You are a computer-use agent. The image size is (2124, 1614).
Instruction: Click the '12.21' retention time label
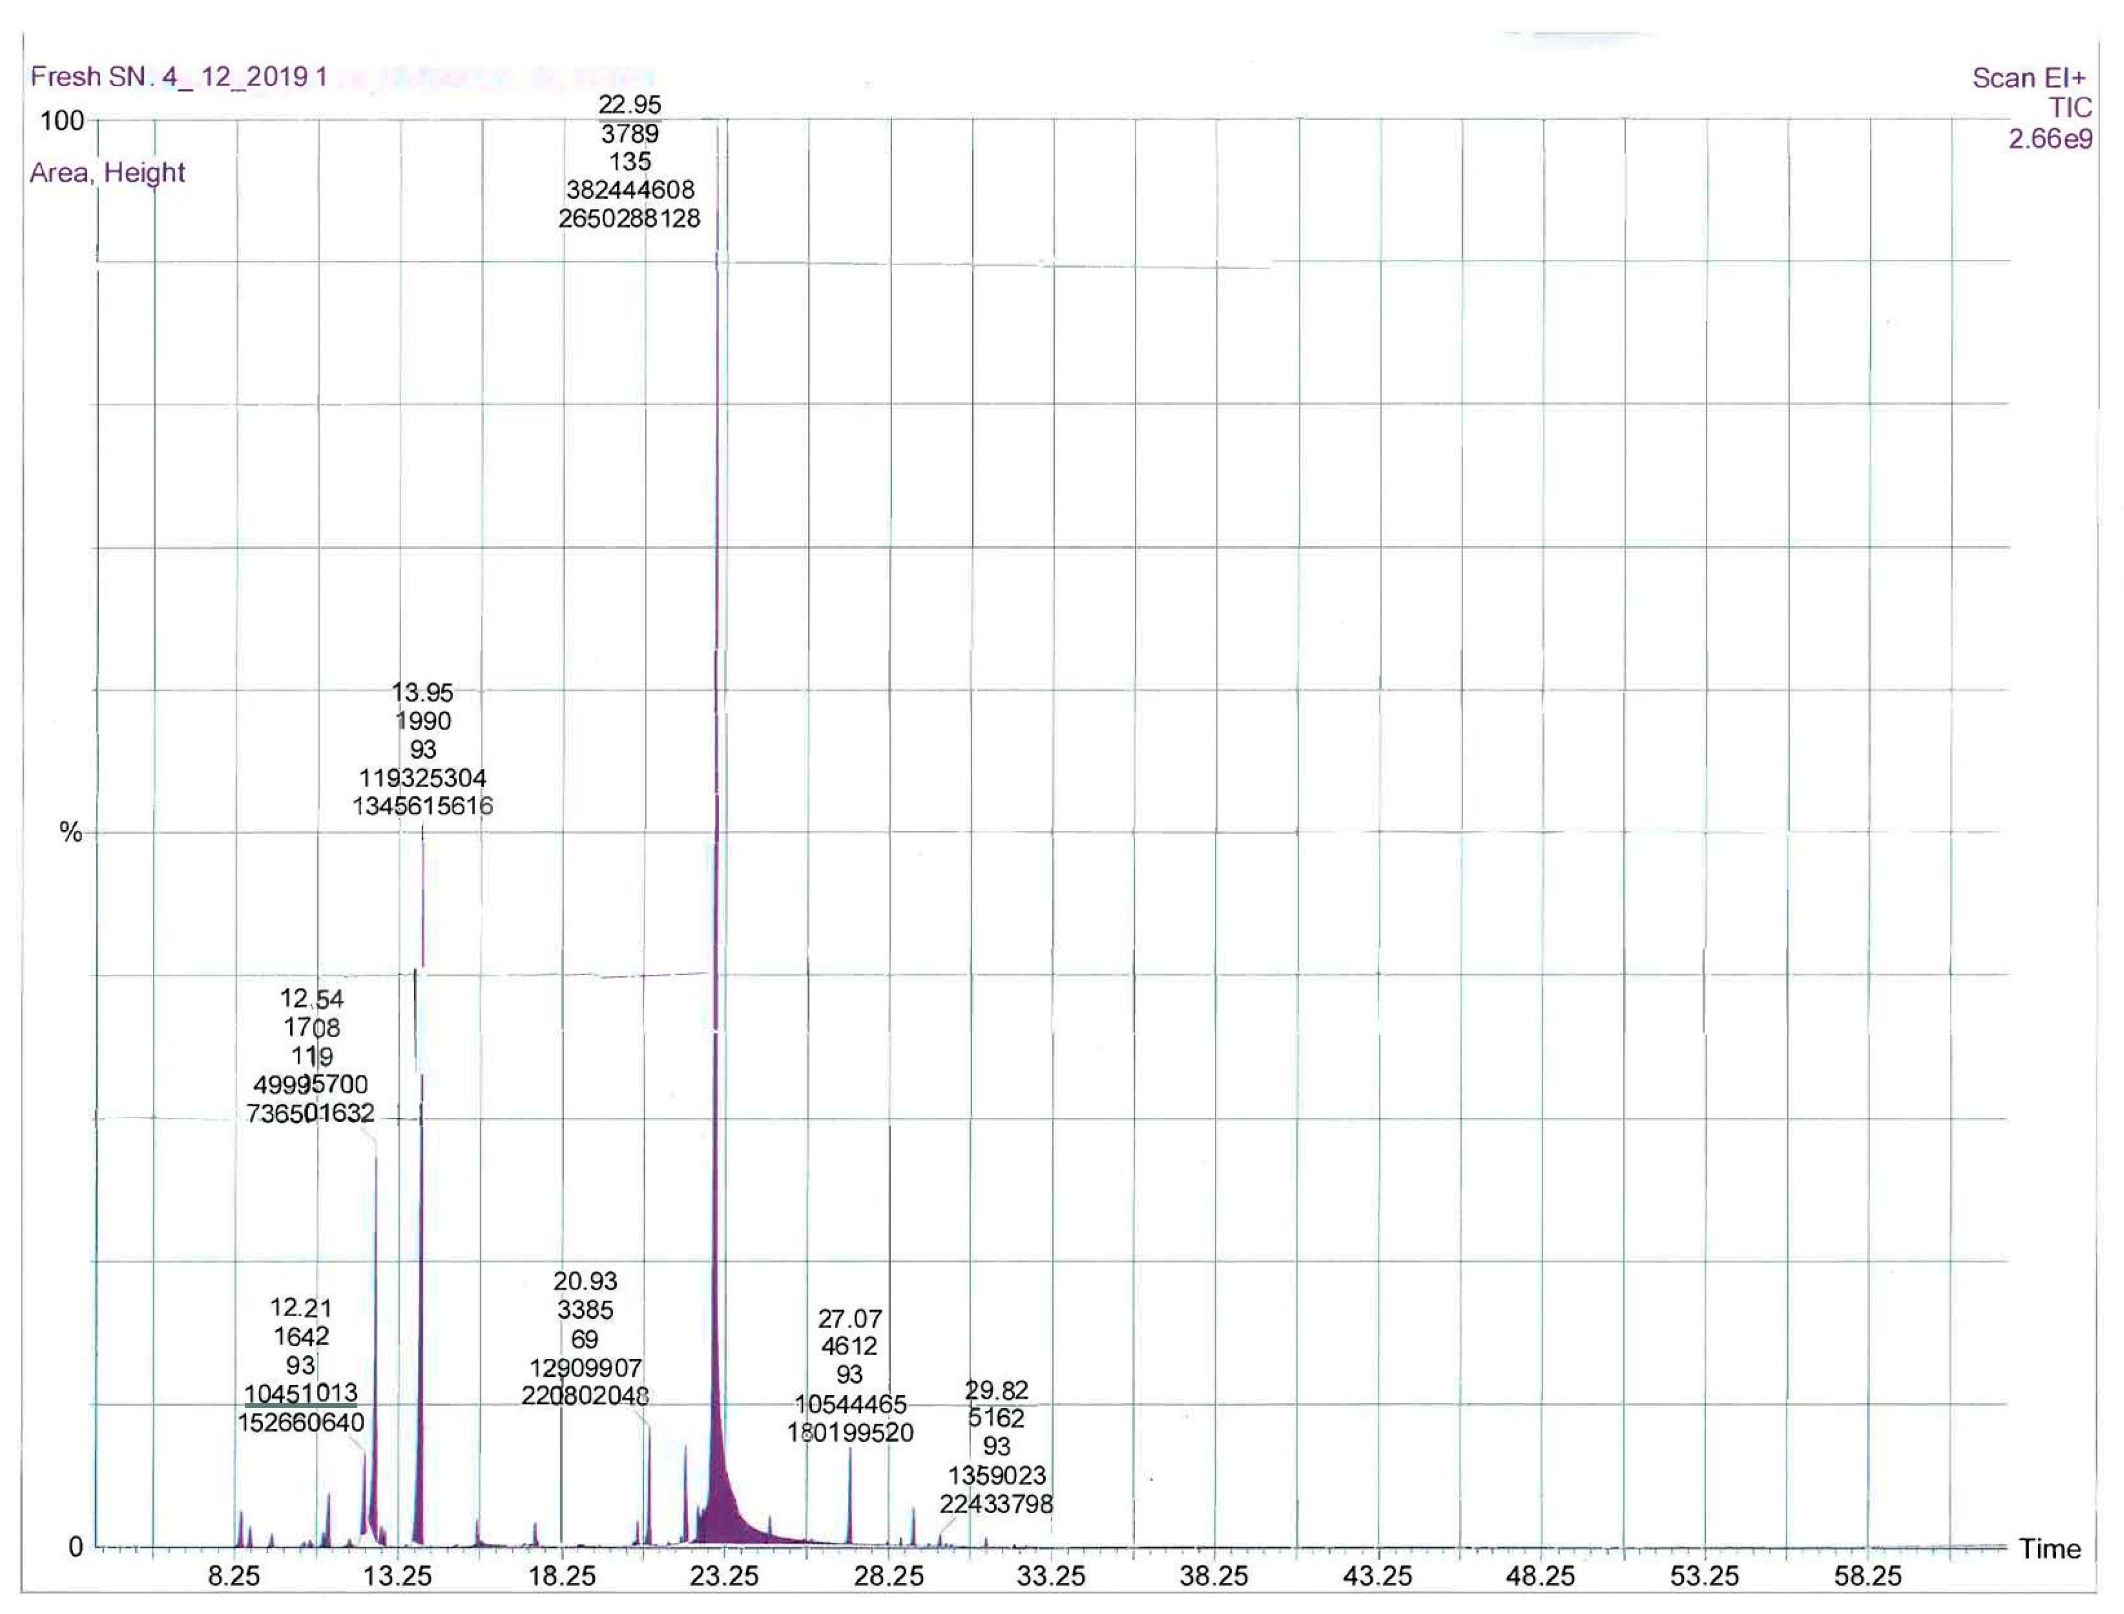point(301,1307)
